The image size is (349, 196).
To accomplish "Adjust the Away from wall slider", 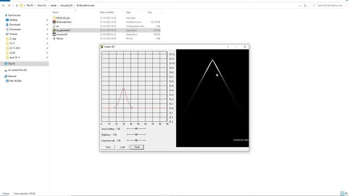I will 136,140.
